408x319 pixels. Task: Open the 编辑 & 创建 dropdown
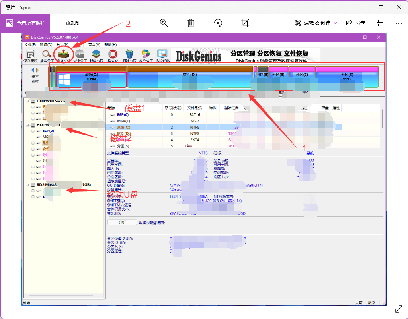316,23
